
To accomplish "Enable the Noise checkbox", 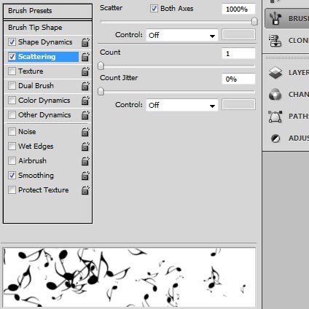I will pos(12,132).
